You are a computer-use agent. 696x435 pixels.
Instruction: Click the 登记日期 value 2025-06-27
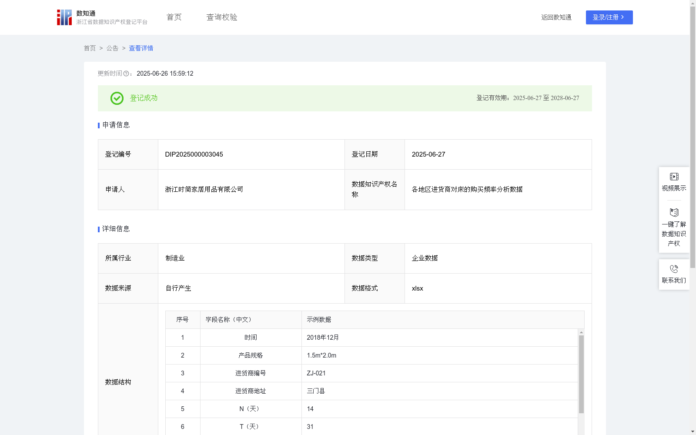point(428,154)
